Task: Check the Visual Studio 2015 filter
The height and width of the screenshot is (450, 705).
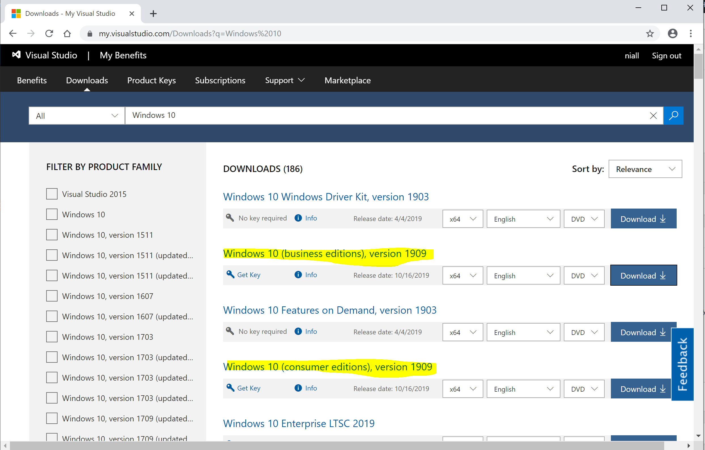Action: tap(52, 194)
